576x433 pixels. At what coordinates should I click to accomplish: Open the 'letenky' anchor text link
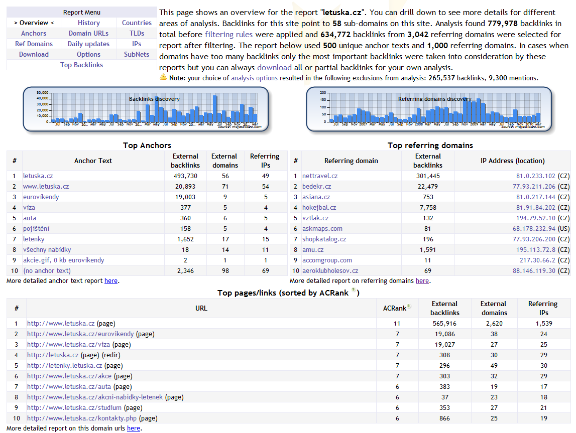coord(34,239)
